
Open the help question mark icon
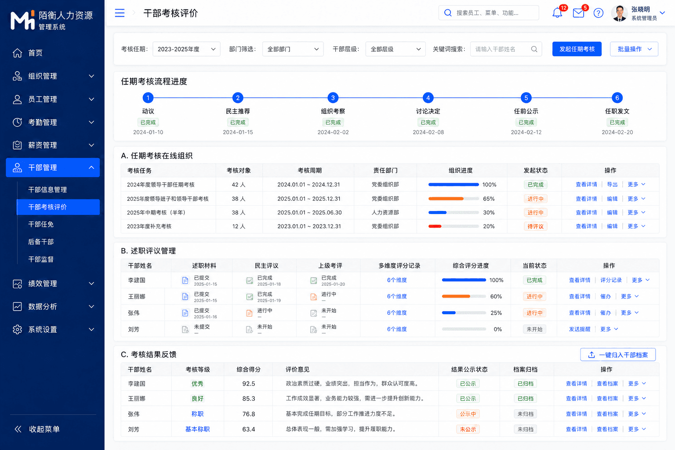[x=599, y=13]
